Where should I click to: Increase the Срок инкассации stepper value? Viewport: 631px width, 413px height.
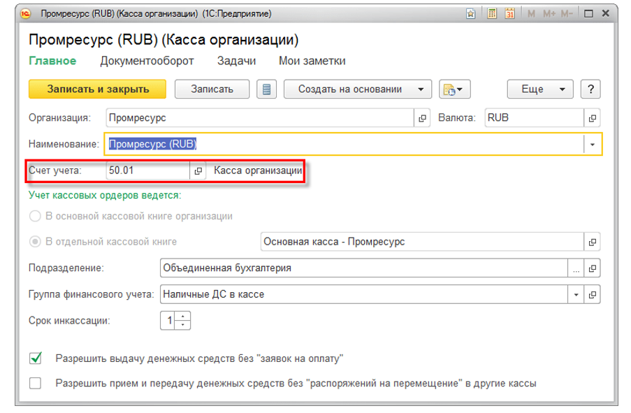(183, 318)
